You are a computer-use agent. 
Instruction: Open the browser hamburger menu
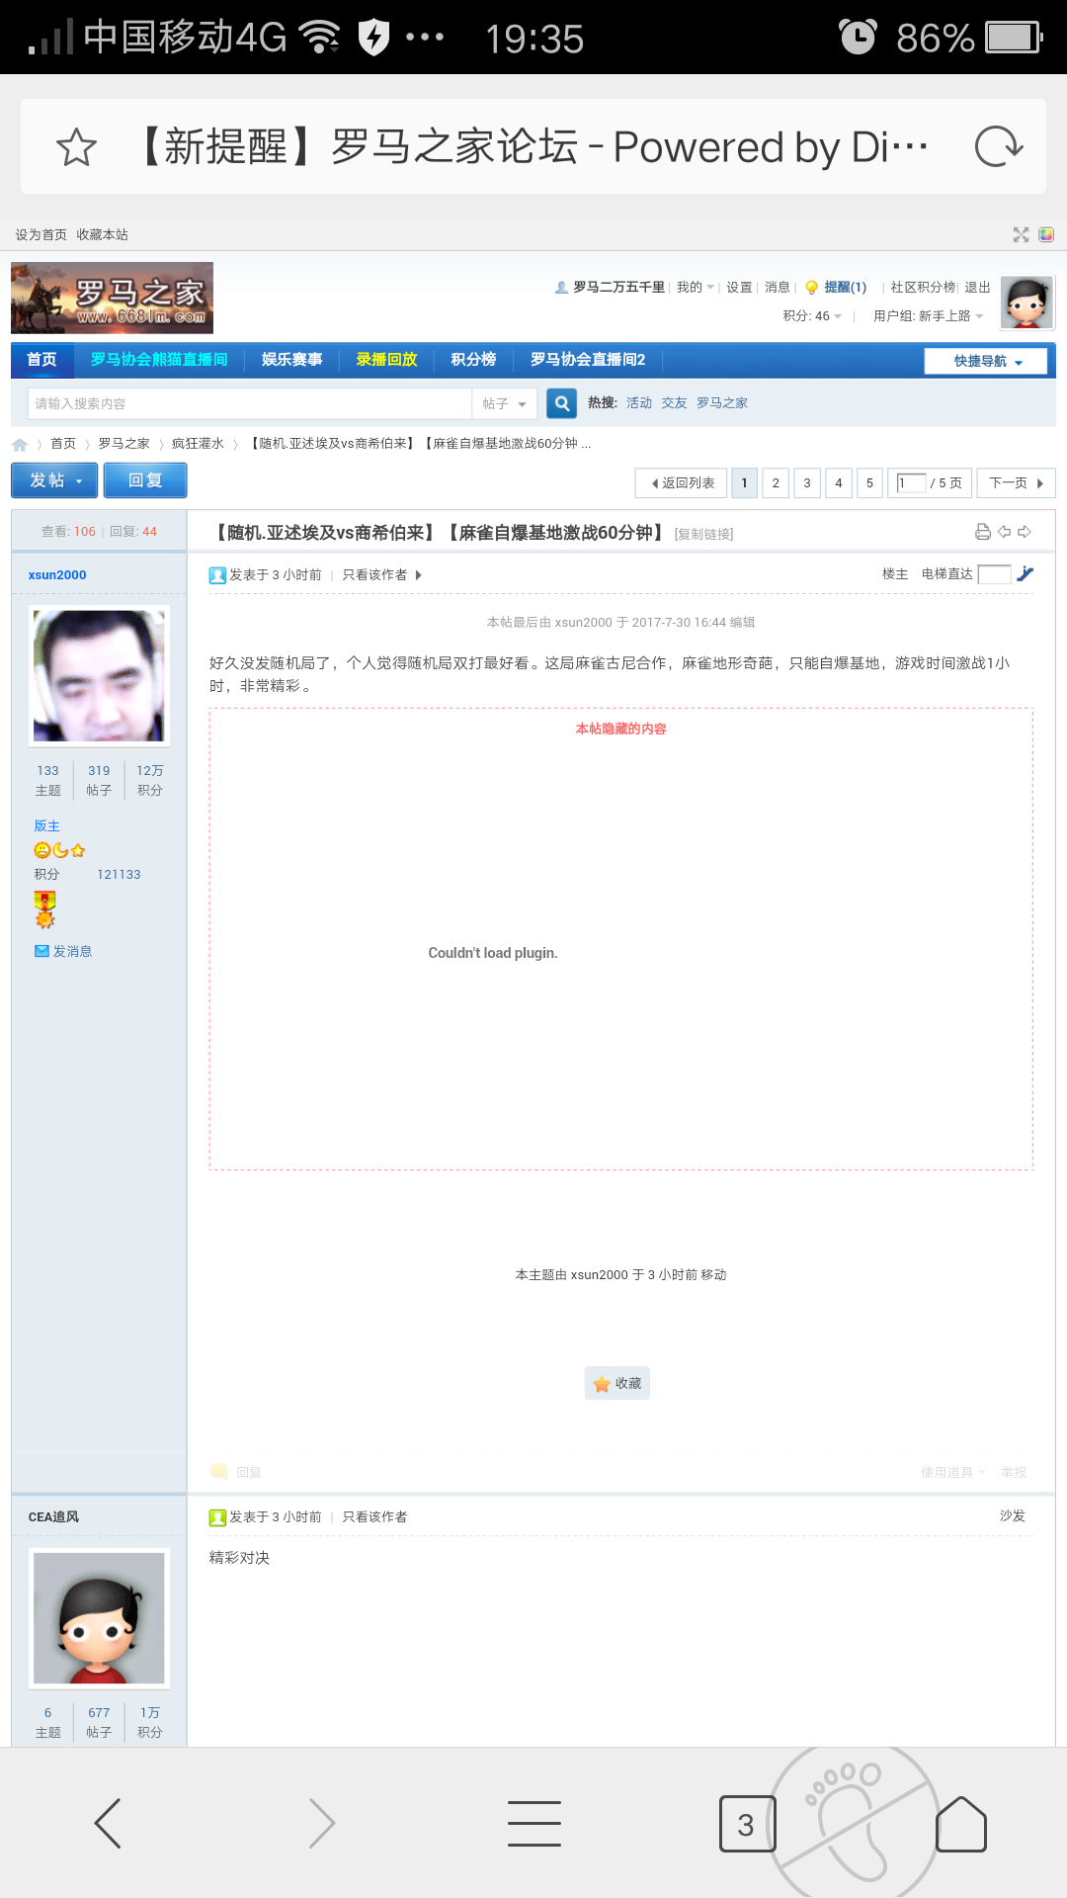pyautogui.click(x=534, y=1823)
